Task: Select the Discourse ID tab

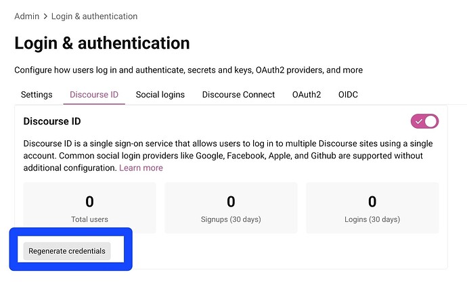Action: pos(94,94)
